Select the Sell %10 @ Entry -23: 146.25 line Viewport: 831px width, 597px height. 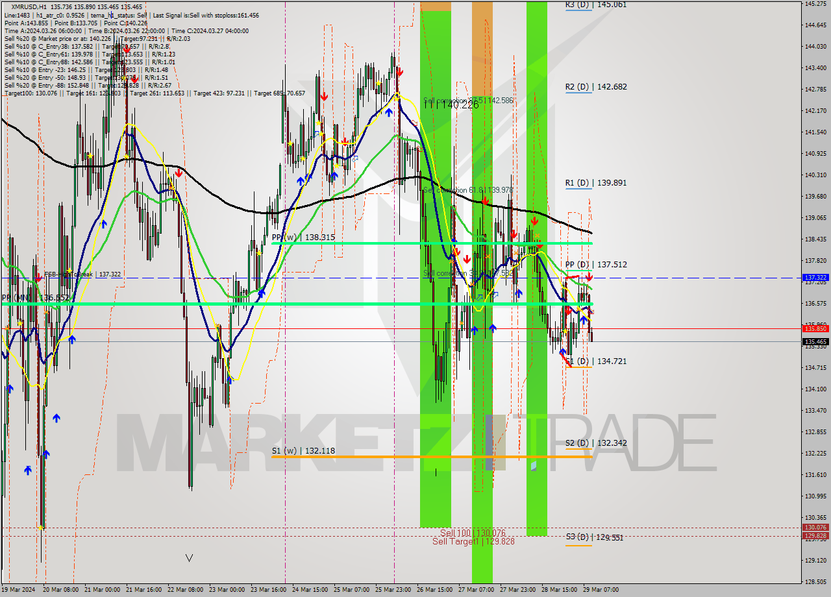86,69
